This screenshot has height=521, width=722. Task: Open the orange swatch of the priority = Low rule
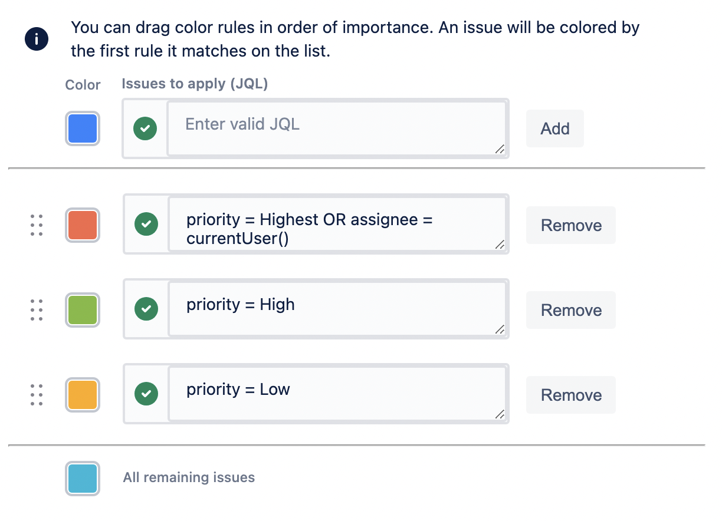click(x=83, y=395)
